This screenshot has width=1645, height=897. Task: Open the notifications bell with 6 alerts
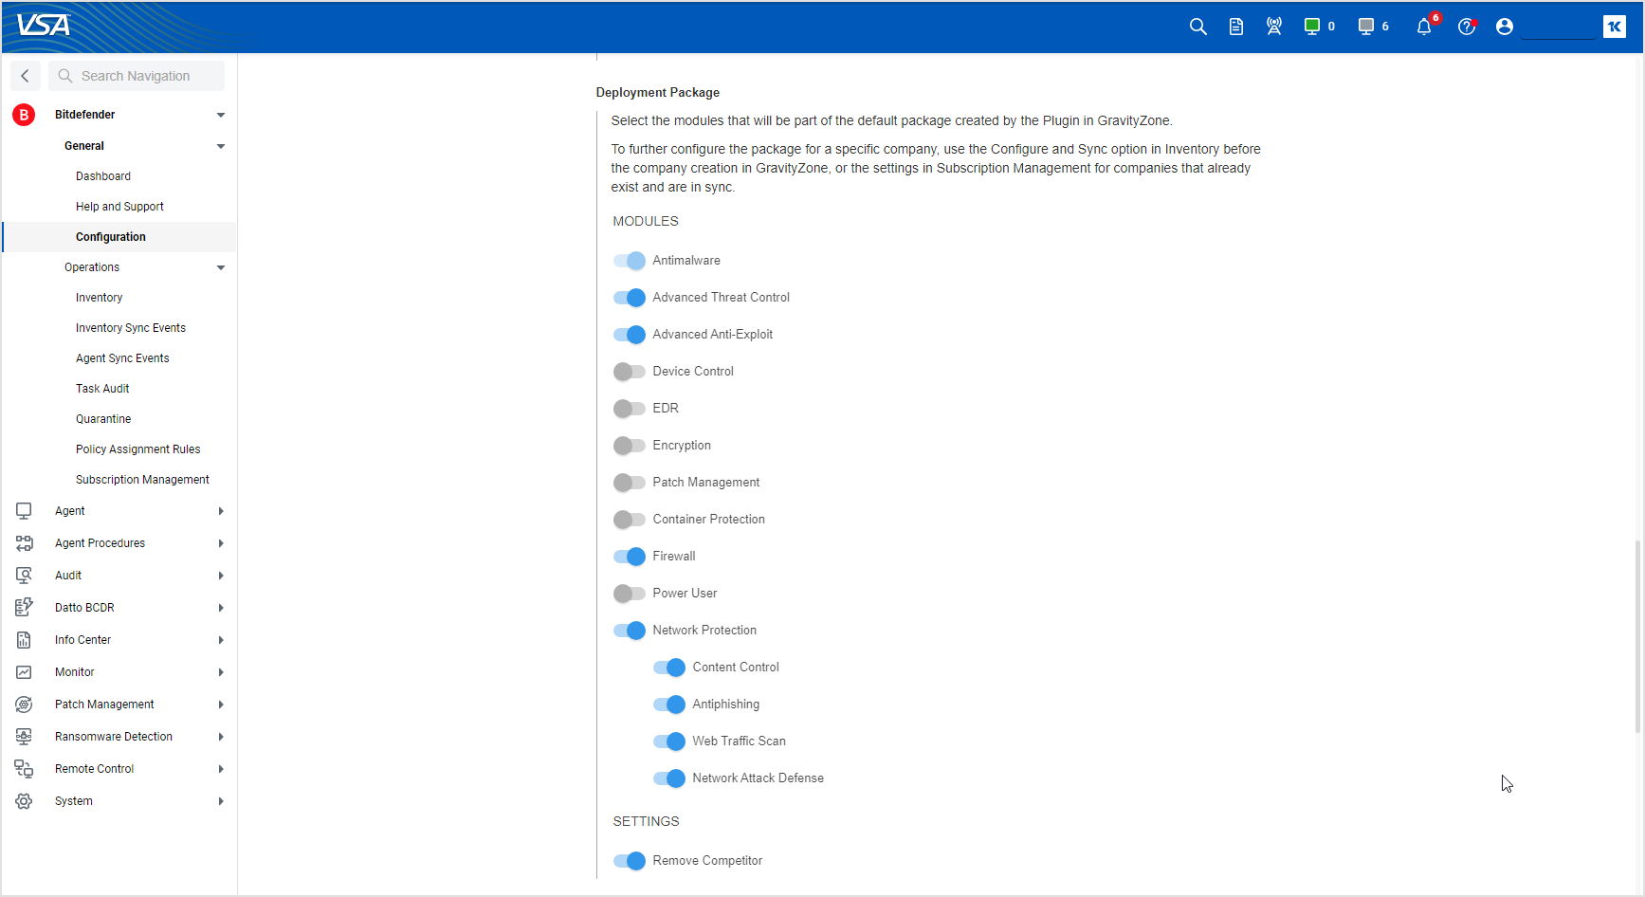coord(1423,27)
